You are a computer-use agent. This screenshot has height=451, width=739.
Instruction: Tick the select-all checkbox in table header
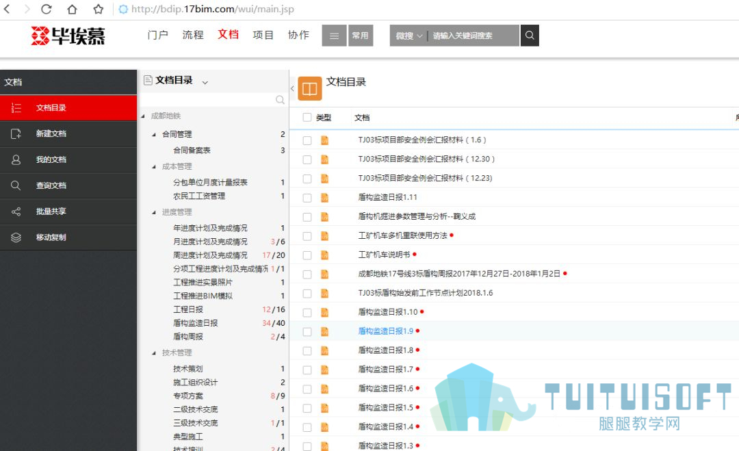coord(307,117)
